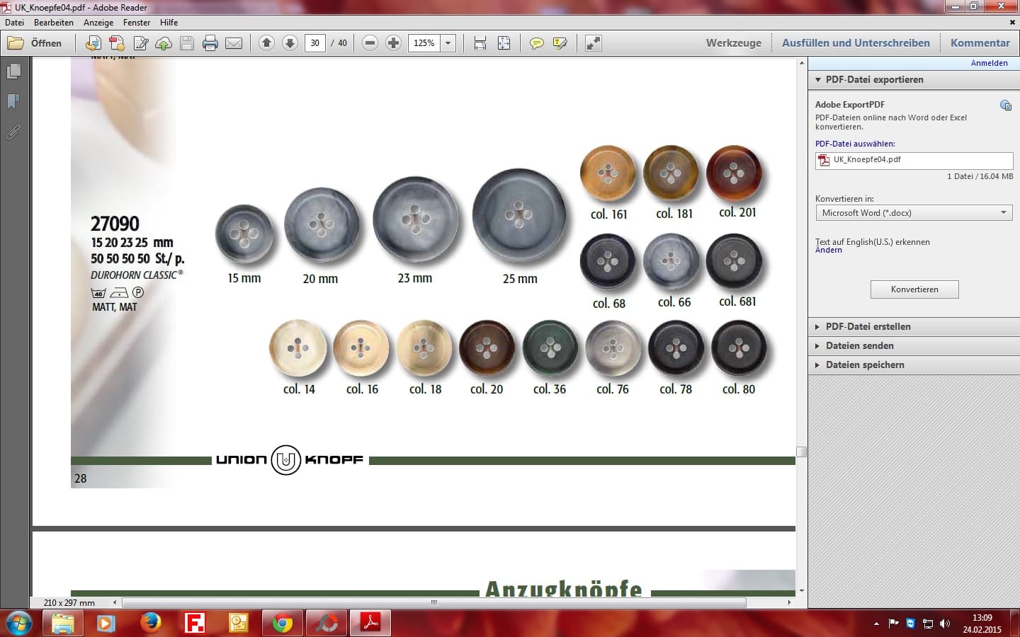This screenshot has height=637, width=1020.
Task: Click the highlight text icon
Action: [560, 43]
